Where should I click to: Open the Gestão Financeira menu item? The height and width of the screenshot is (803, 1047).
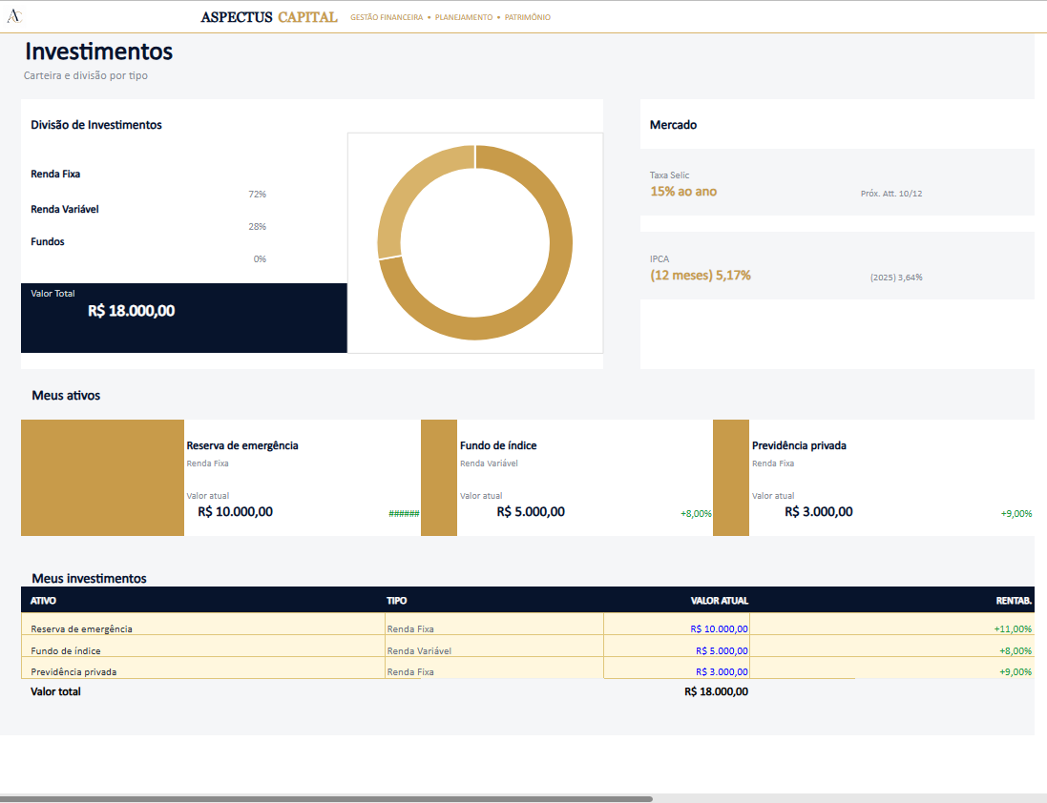(387, 17)
